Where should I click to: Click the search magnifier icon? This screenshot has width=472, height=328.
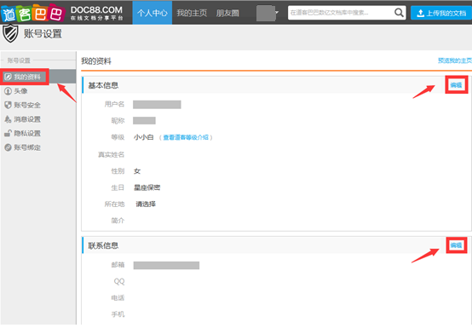pyautogui.click(x=399, y=13)
